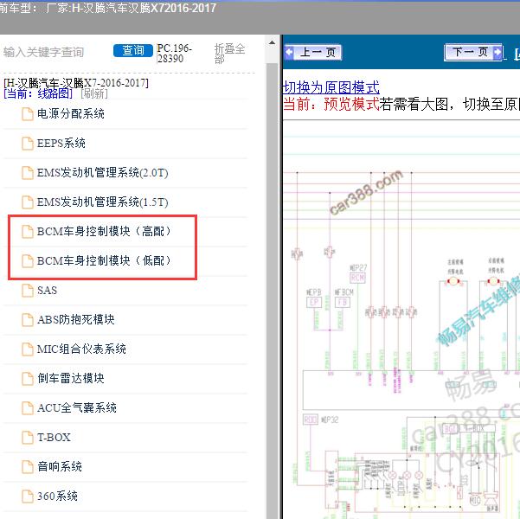Viewport: 520px width, 519px height.
Task: Collapse all with 折叠全部
Action: pos(229,54)
